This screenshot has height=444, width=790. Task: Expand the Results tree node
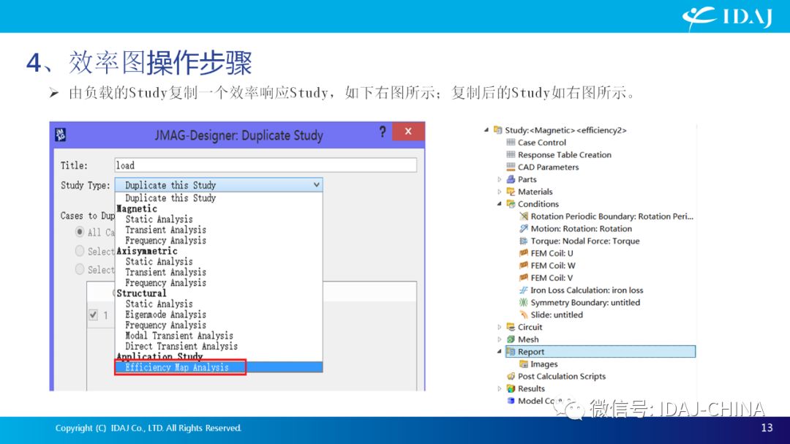tap(500, 388)
